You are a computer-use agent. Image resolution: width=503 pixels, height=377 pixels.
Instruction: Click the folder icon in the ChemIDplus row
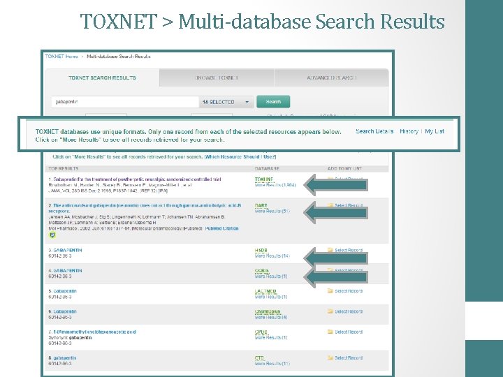(x=330, y=311)
